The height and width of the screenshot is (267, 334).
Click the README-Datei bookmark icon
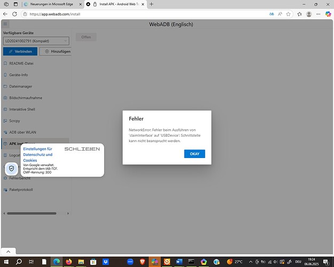coord(5,63)
